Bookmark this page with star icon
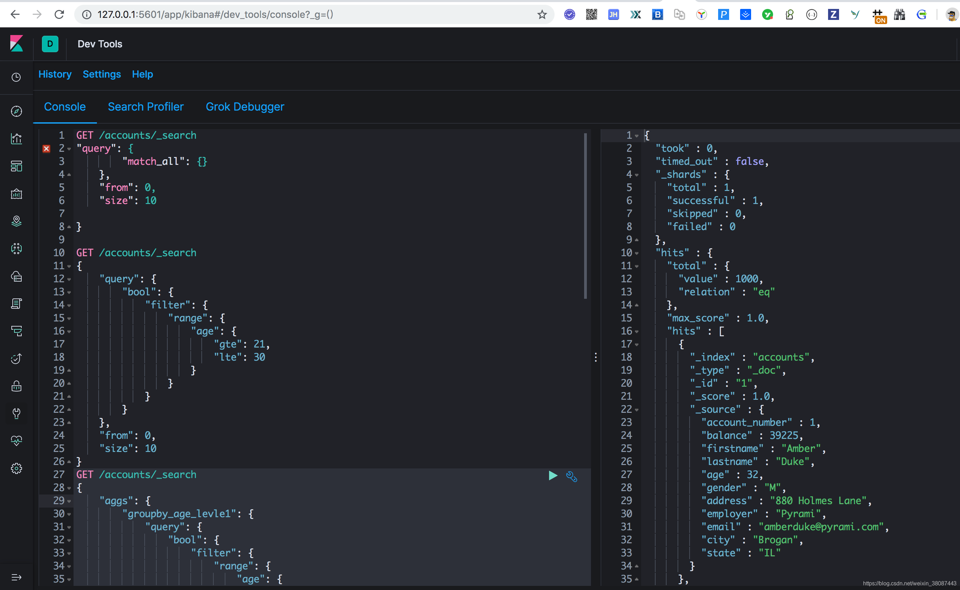Screen dimensions: 960x590 (542, 14)
